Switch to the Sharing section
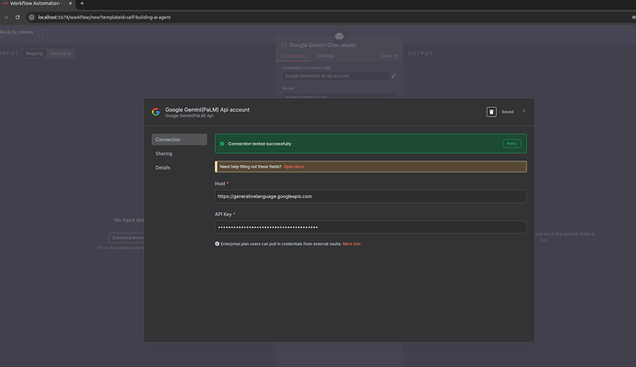The width and height of the screenshot is (636, 367). point(164,154)
